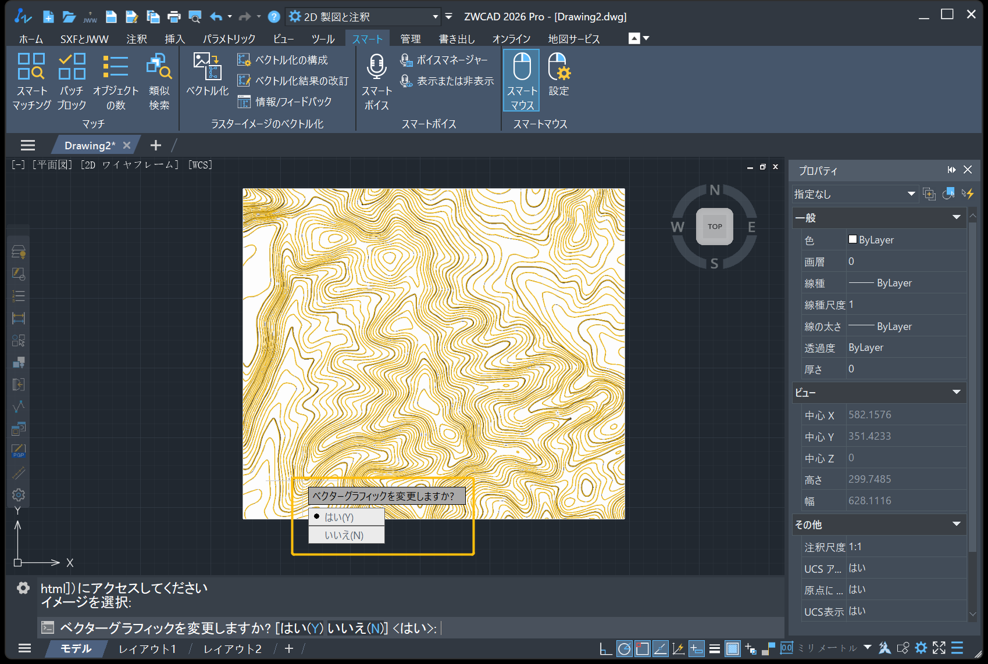988x664 pixels.
Task: Collapse the ribbon with the arrow button
Action: pos(634,38)
